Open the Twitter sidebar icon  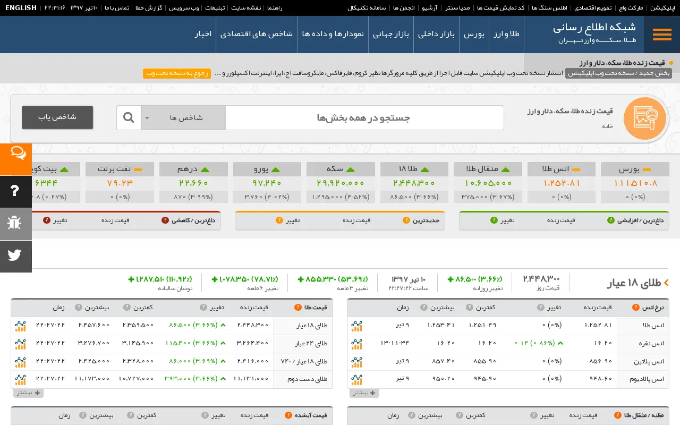pos(16,256)
